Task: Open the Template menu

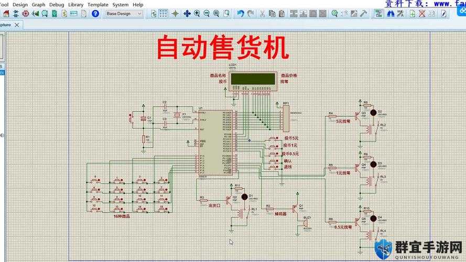Action: pos(98,5)
